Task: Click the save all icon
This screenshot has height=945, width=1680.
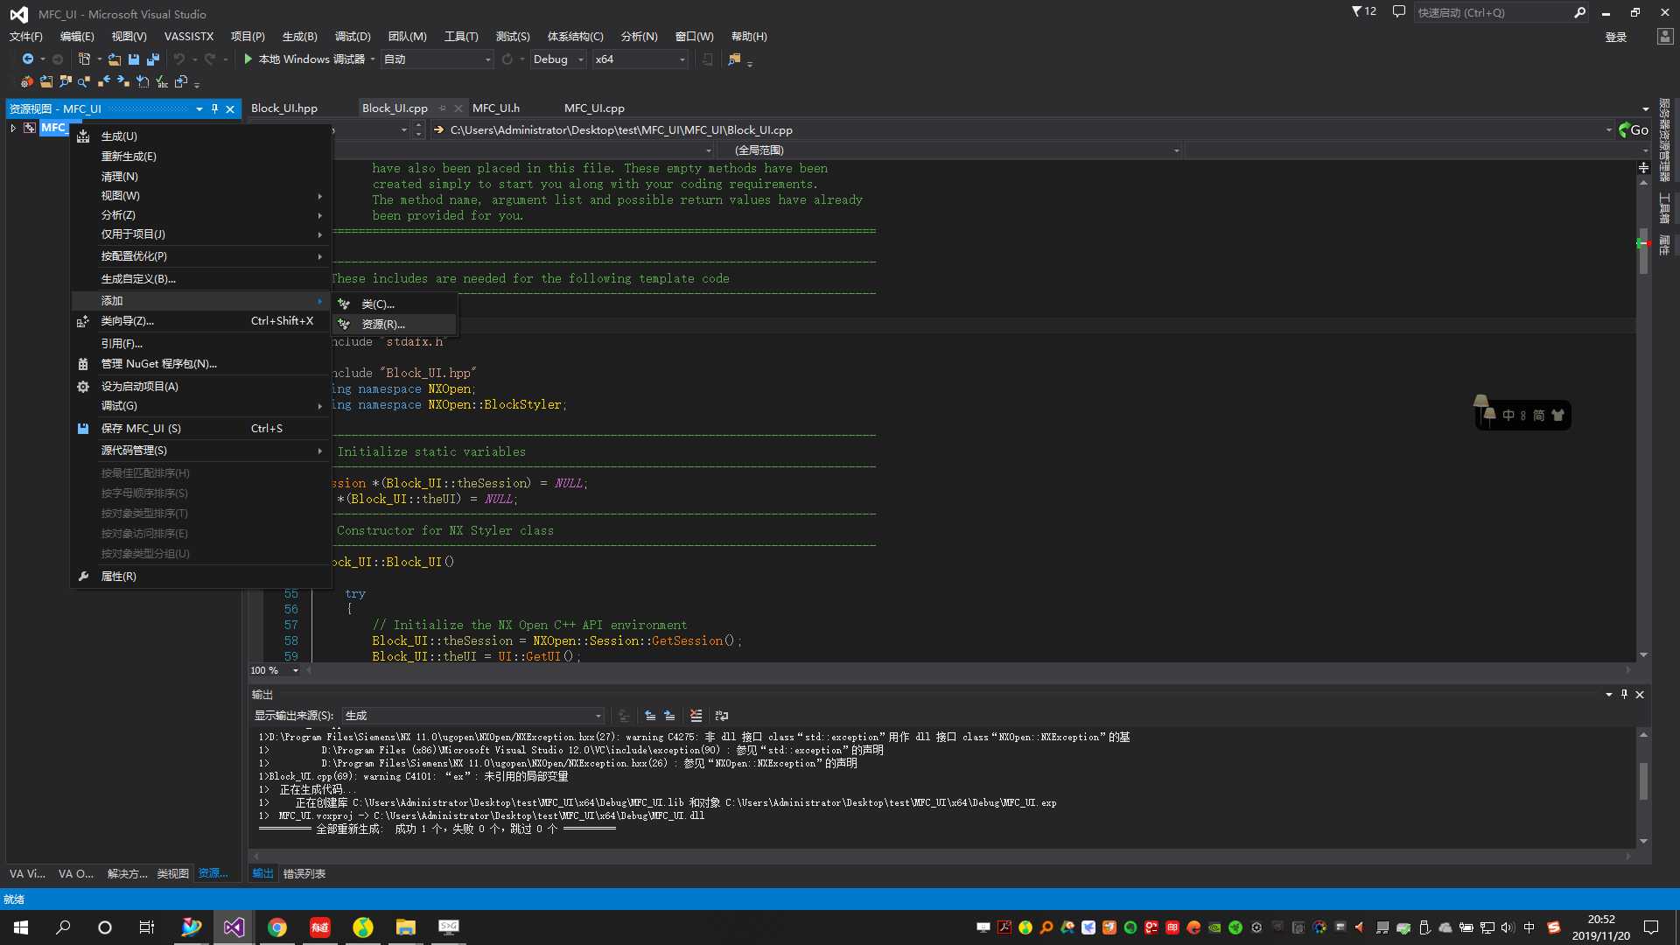Action: point(153,59)
